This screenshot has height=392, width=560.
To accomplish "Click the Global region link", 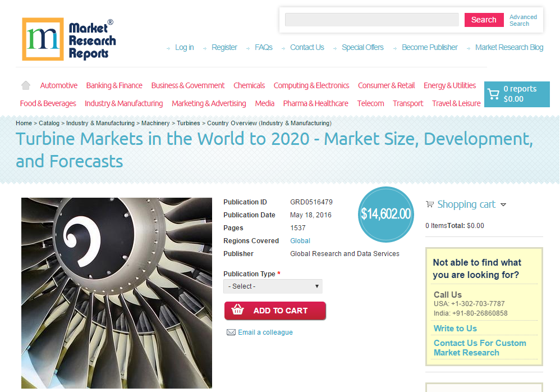I will pos(300,241).
